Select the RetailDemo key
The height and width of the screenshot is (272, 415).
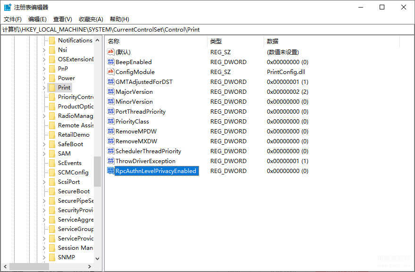[x=74, y=135]
